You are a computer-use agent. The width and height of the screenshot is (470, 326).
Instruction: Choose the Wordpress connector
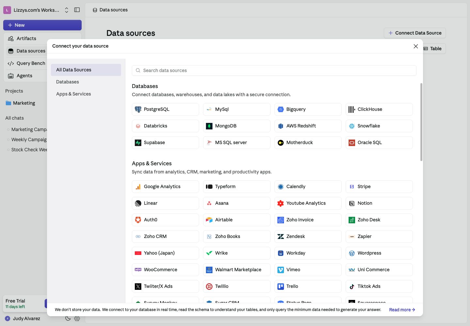pyautogui.click(x=379, y=253)
